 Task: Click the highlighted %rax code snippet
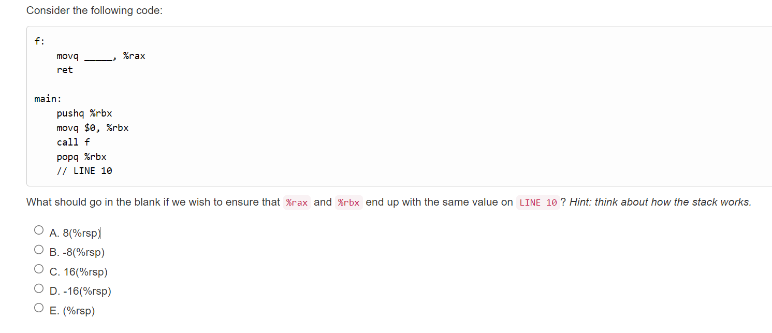point(297,202)
